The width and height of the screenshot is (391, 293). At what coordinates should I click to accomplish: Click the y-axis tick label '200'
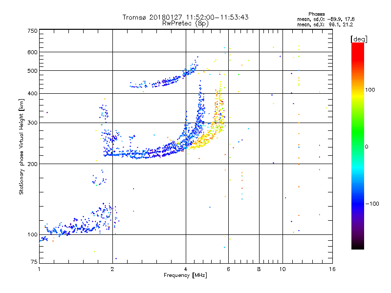33,164
